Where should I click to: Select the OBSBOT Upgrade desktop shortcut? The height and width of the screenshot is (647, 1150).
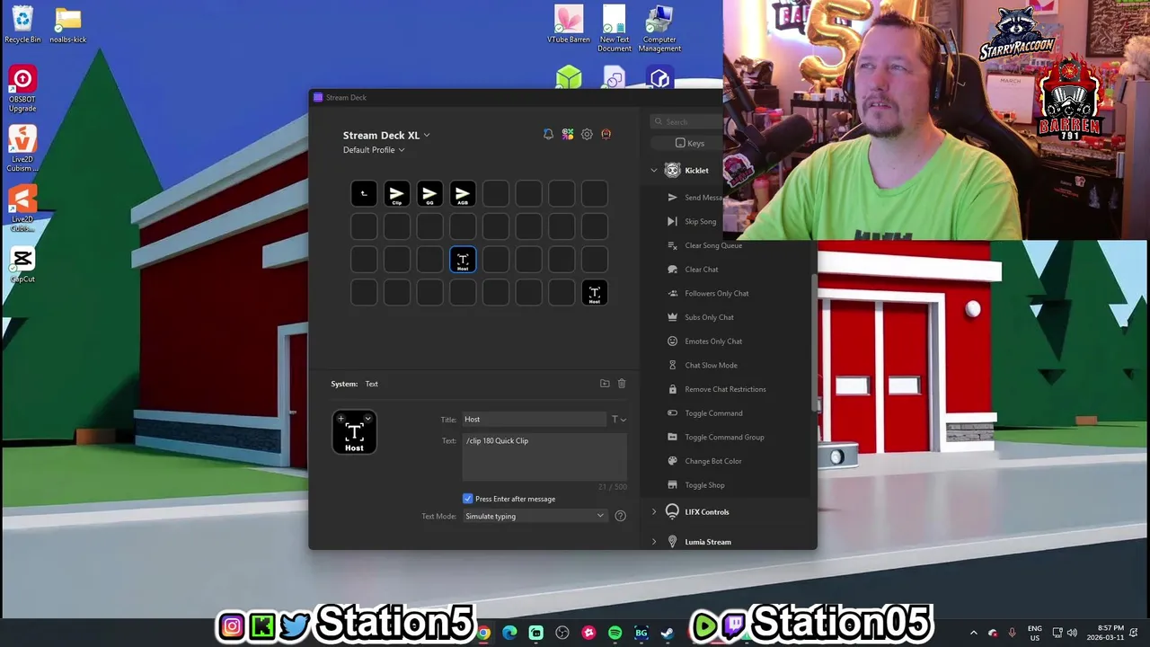[22, 89]
